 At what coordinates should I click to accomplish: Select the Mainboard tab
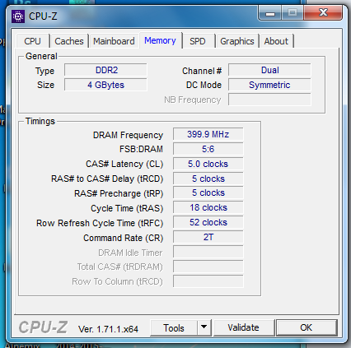point(114,41)
